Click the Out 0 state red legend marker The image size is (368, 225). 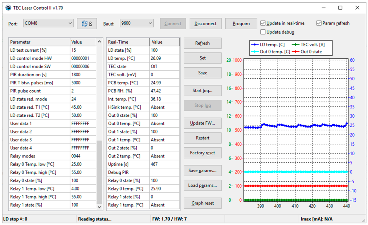point(296,52)
